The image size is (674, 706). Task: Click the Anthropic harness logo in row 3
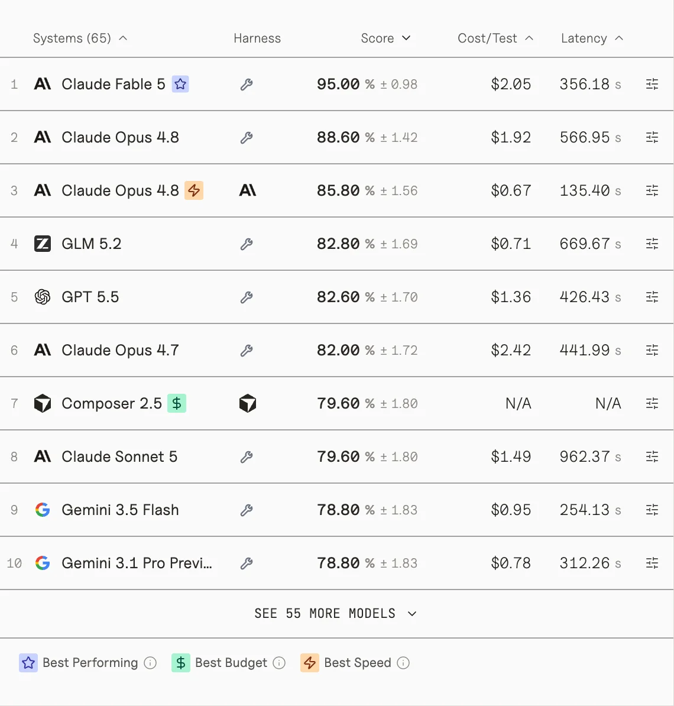coord(248,190)
